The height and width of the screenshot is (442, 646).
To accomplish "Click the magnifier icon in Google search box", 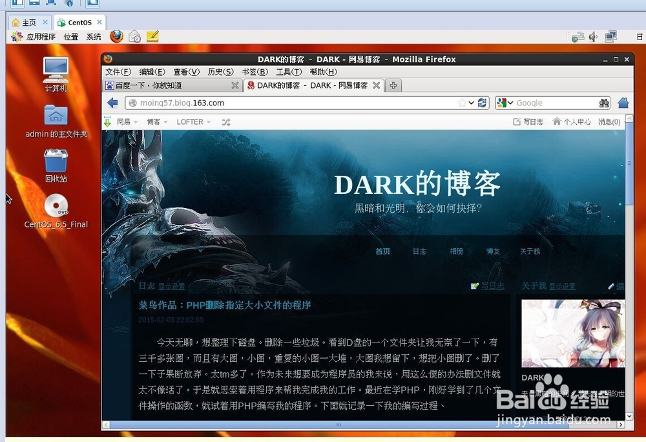I will click(x=604, y=102).
